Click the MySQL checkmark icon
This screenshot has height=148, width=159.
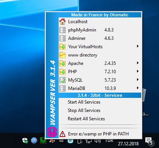pos(62,80)
